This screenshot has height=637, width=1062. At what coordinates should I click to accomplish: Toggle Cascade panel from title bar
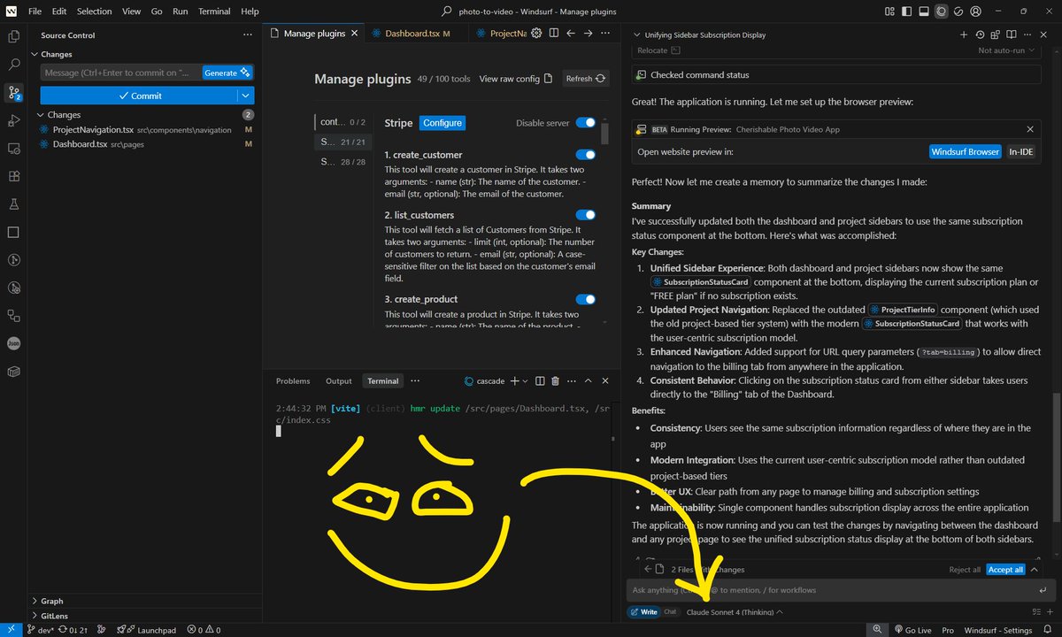tap(943, 12)
